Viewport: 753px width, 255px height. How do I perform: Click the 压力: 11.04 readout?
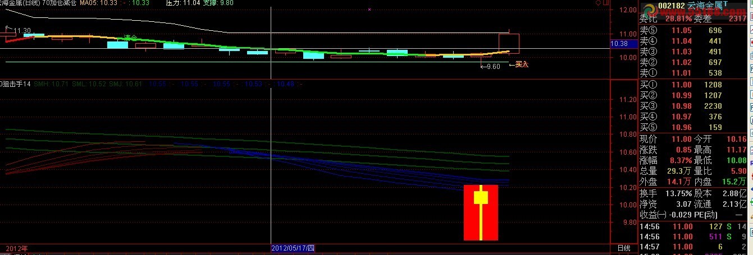[184, 3]
